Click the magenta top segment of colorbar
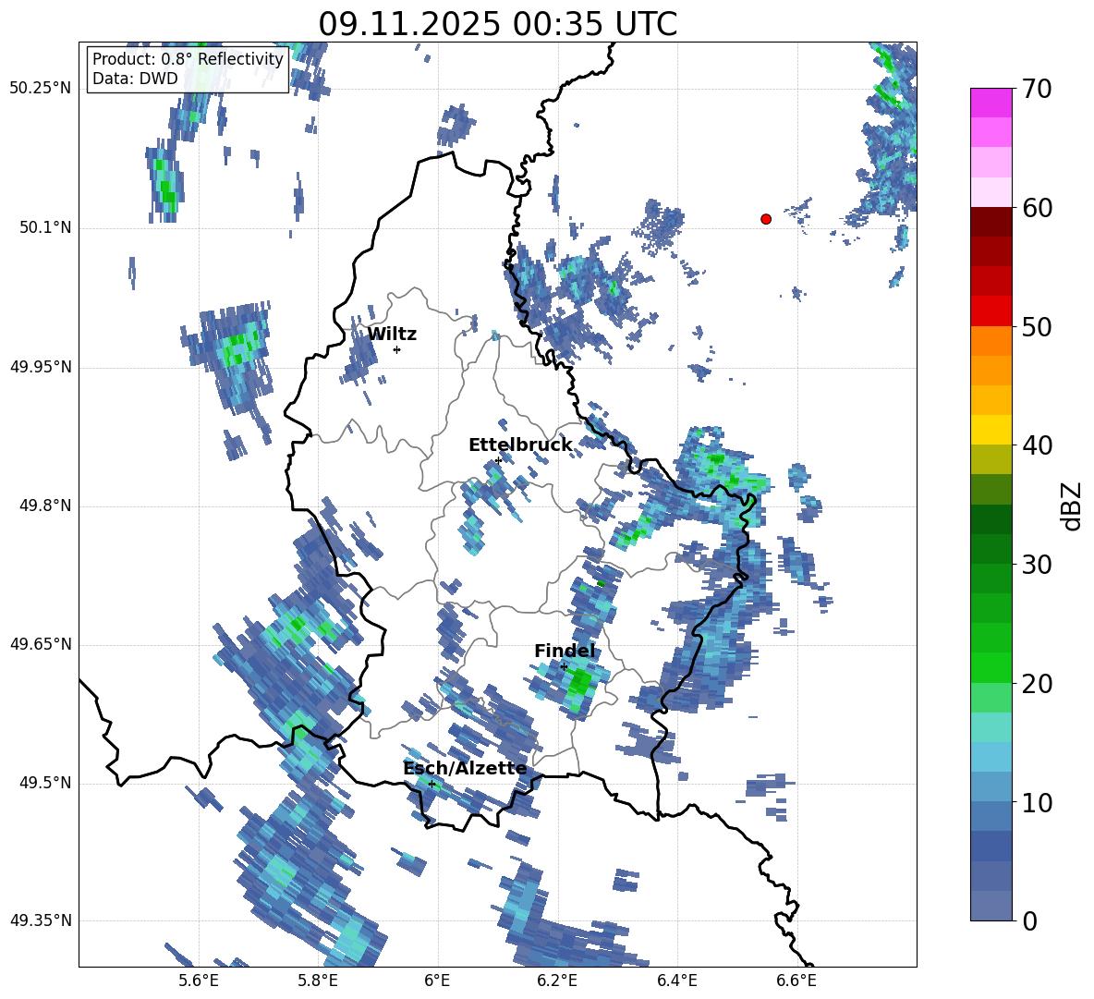1094x999 pixels. point(991,104)
